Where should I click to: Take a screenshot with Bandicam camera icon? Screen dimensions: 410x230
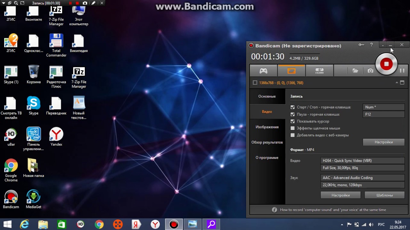[370, 71]
